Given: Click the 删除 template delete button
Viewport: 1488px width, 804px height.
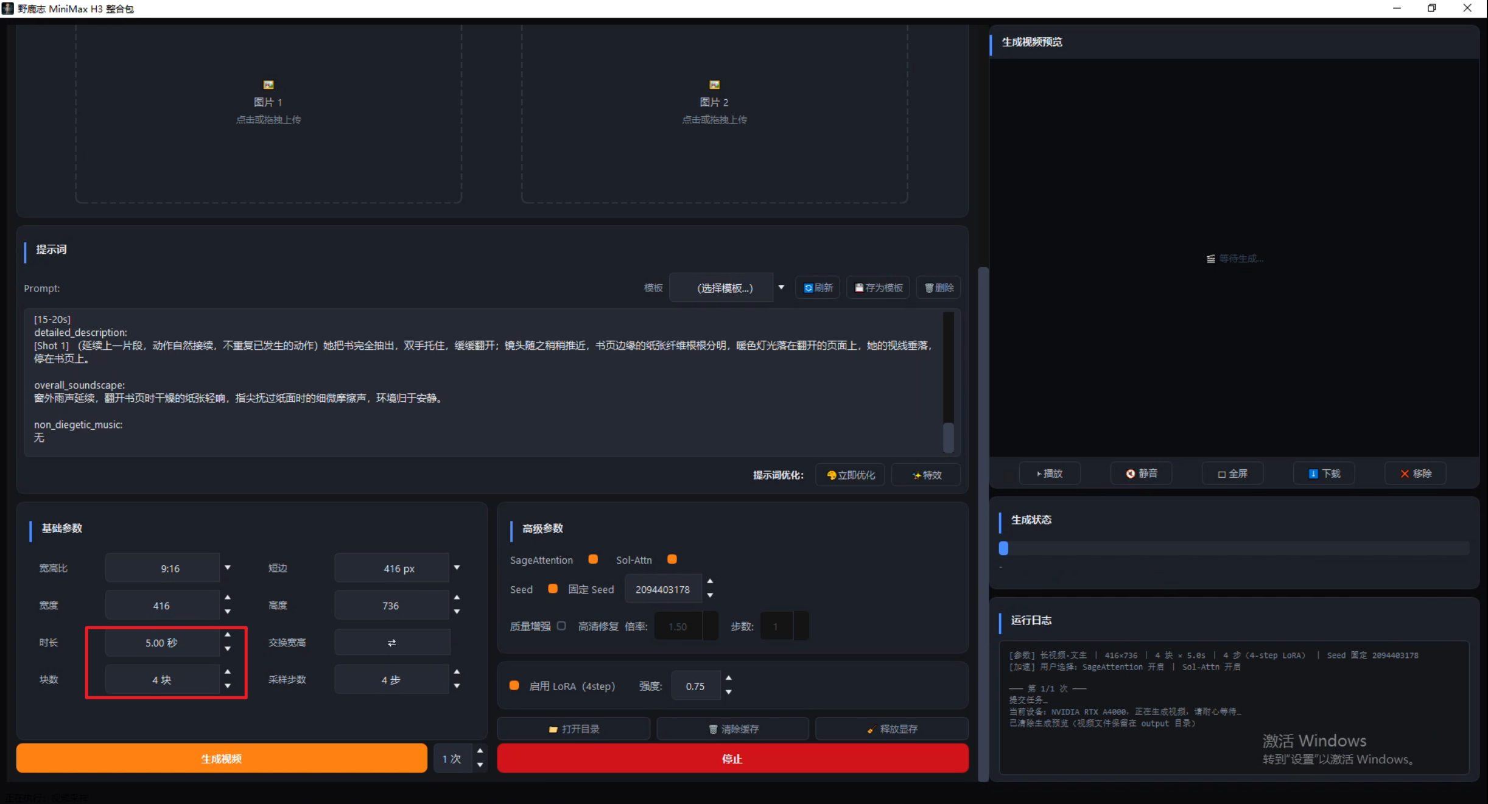Looking at the screenshot, I should click(x=938, y=288).
